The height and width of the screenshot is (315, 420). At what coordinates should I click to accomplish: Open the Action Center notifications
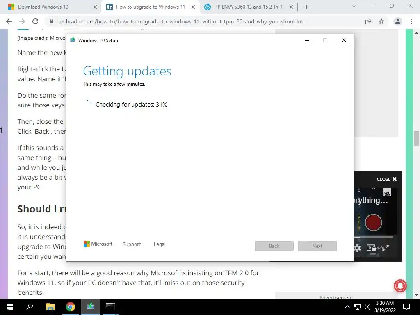tap(406, 307)
